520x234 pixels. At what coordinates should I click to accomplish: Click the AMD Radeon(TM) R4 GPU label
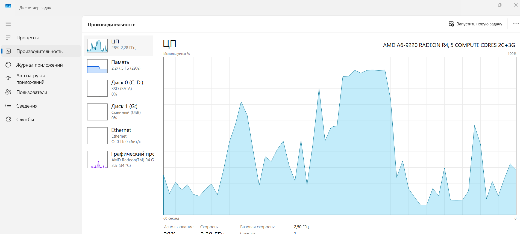pyautogui.click(x=133, y=160)
